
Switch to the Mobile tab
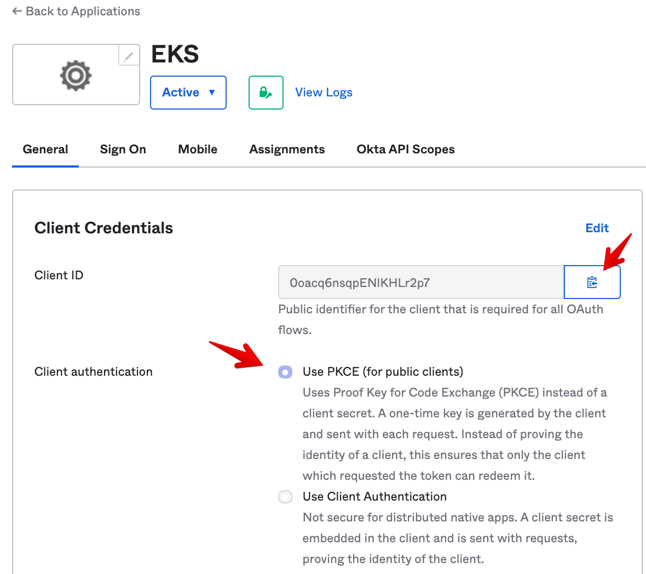click(x=198, y=150)
